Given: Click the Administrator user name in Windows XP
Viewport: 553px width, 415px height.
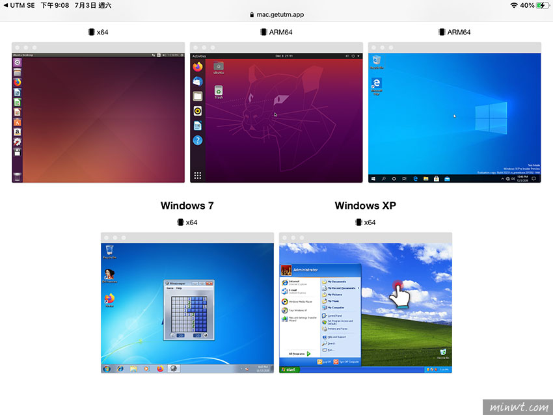Looking at the screenshot, I should (305, 270).
